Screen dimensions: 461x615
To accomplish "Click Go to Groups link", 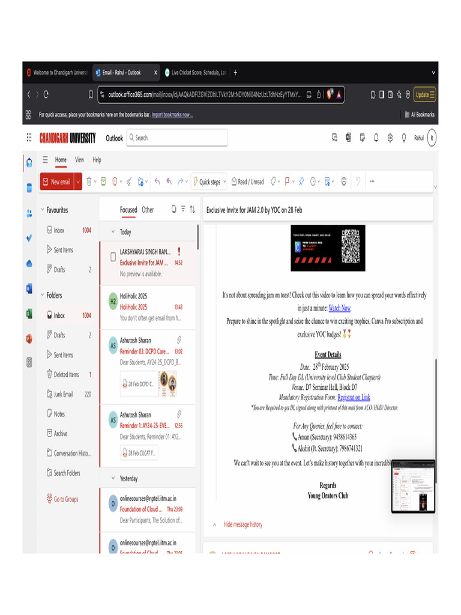I will [x=62, y=499].
